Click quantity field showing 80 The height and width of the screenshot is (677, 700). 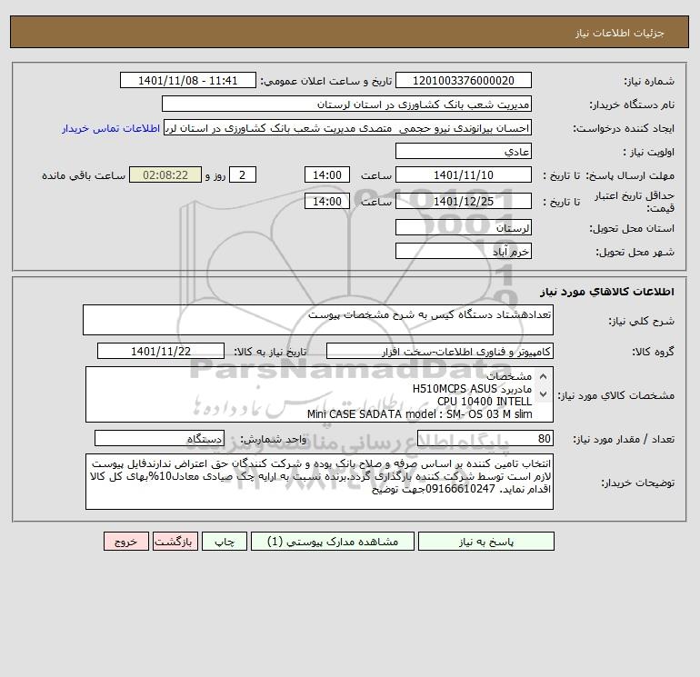(485, 438)
